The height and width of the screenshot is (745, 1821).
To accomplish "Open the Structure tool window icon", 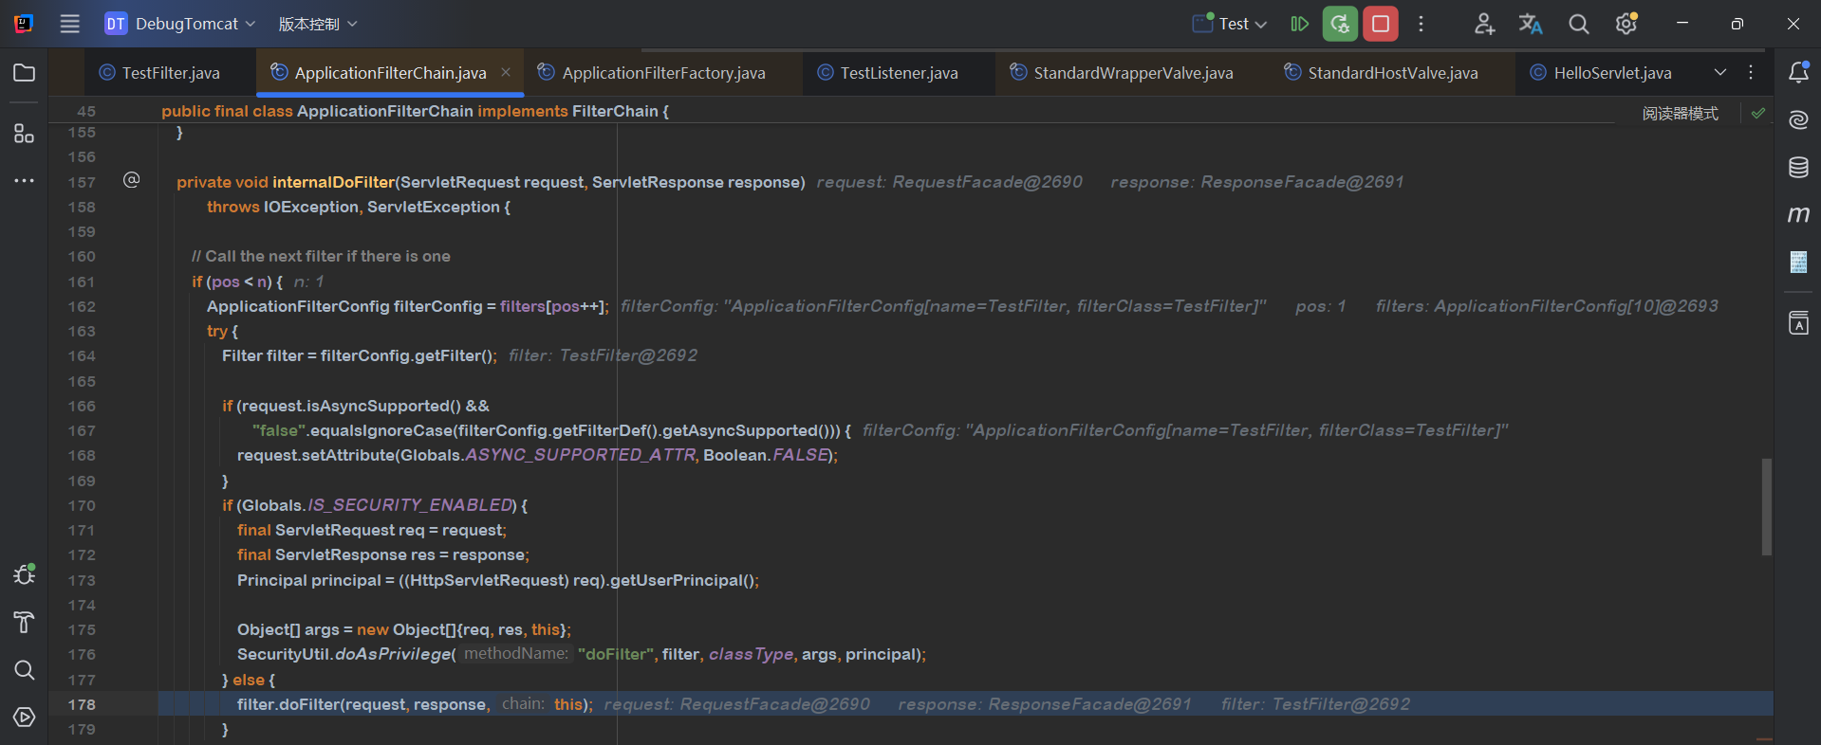I will tap(25, 134).
